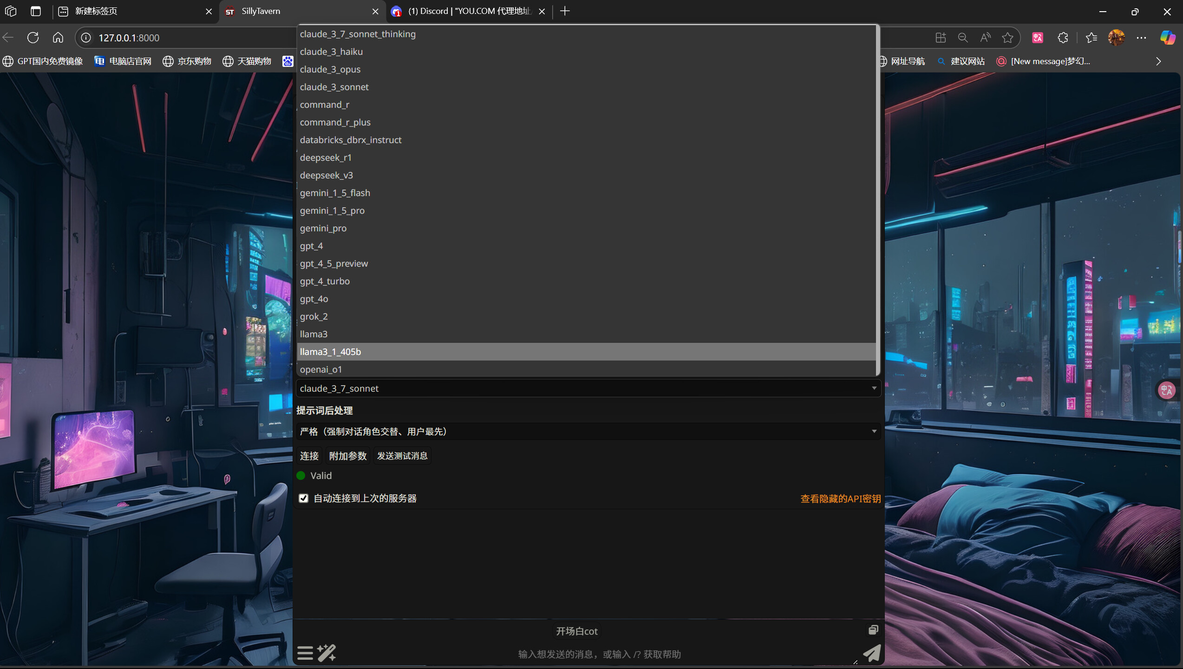Viewport: 1183px width, 669px height.
Task: Click the send message paper-plane icon
Action: (872, 653)
